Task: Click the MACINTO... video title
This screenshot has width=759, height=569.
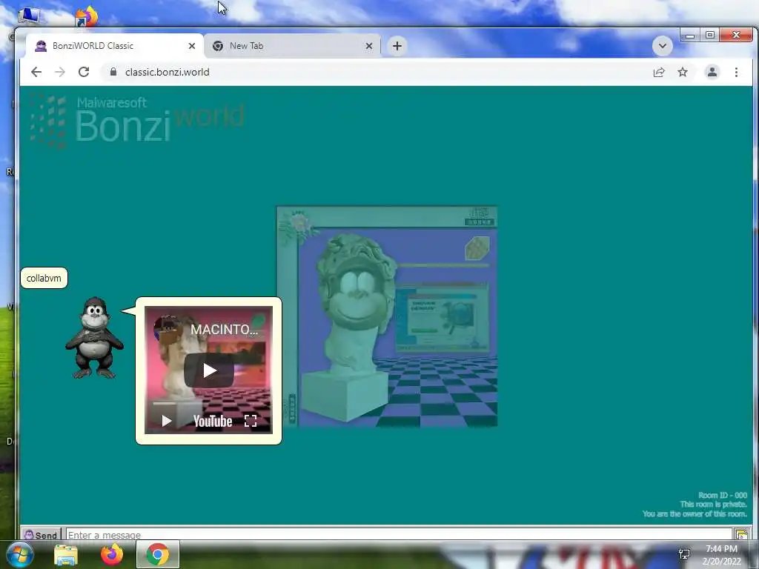Action: click(x=224, y=330)
